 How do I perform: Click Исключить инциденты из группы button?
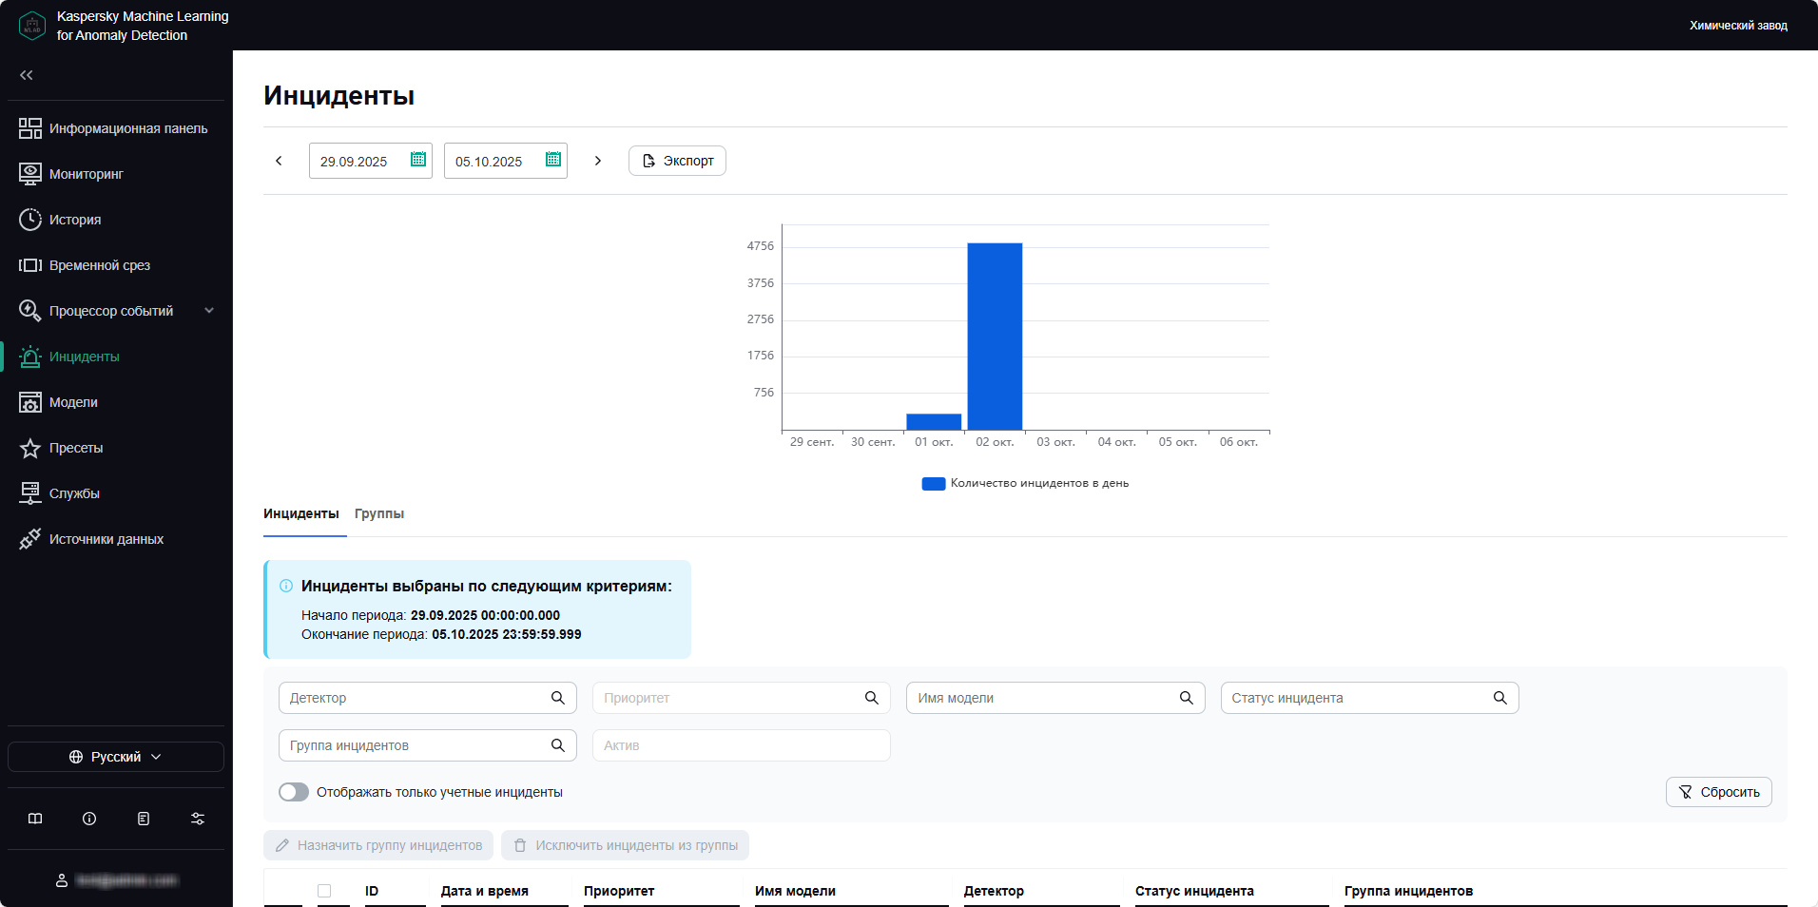click(625, 845)
